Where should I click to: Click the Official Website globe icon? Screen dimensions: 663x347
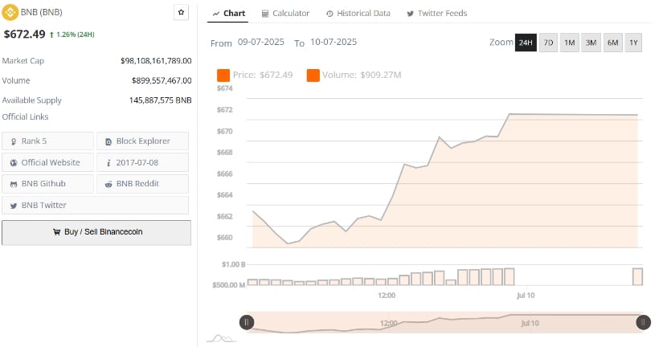coord(14,163)
